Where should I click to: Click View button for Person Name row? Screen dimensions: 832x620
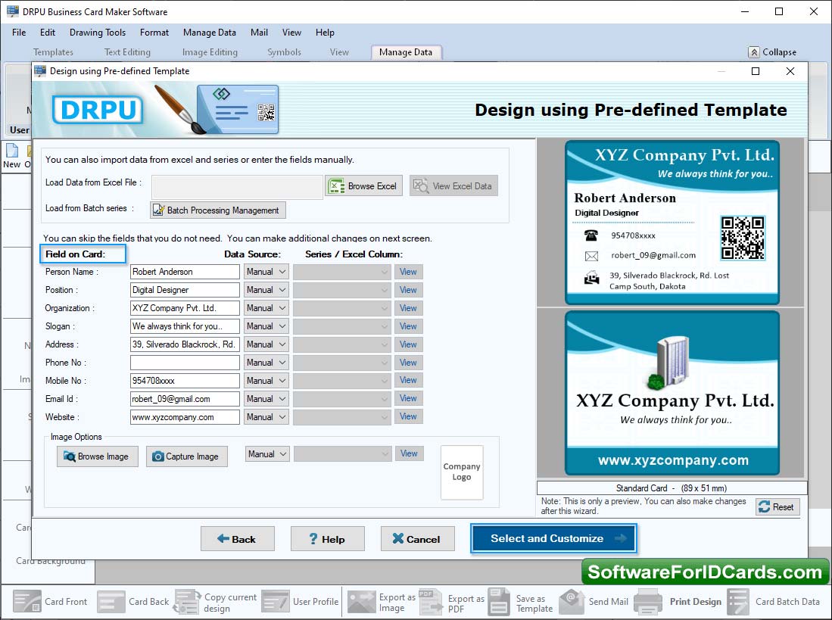coord(408,272)
